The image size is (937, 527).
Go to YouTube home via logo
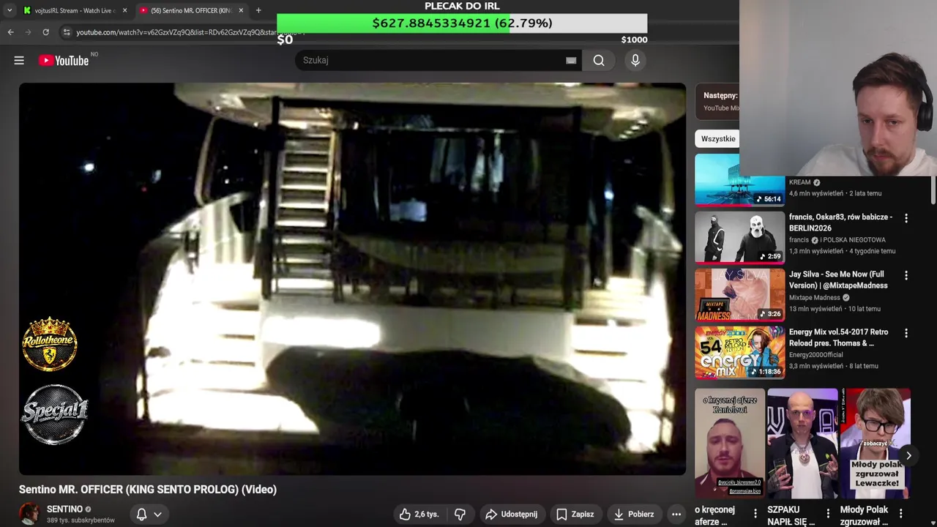pyautogui.click(x=64, y=61)
